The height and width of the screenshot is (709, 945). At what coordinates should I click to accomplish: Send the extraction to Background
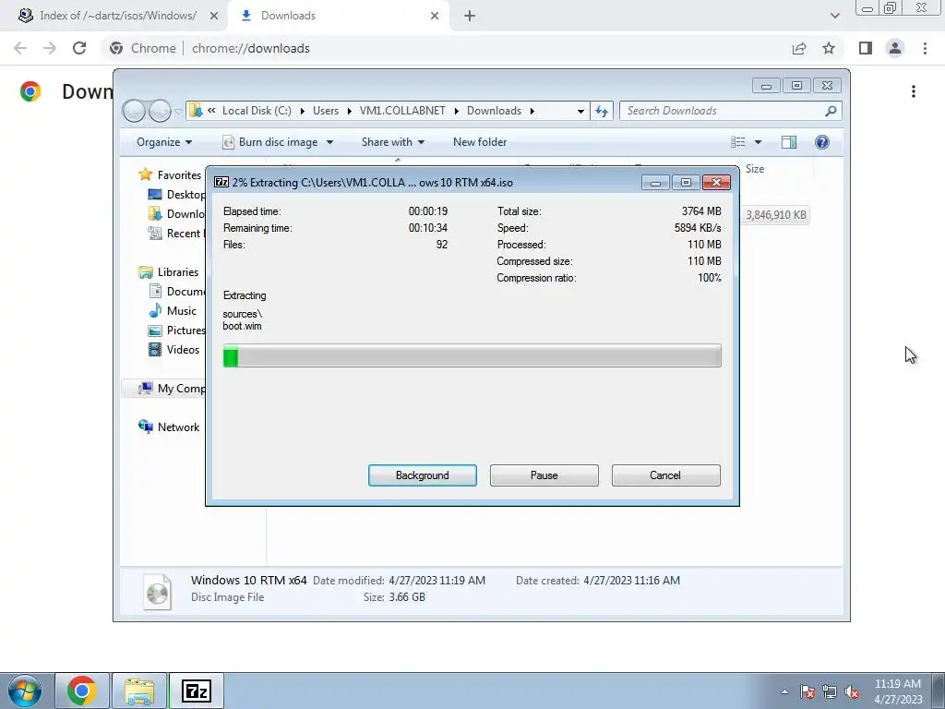pyautogui.click(x=423, y=475)
